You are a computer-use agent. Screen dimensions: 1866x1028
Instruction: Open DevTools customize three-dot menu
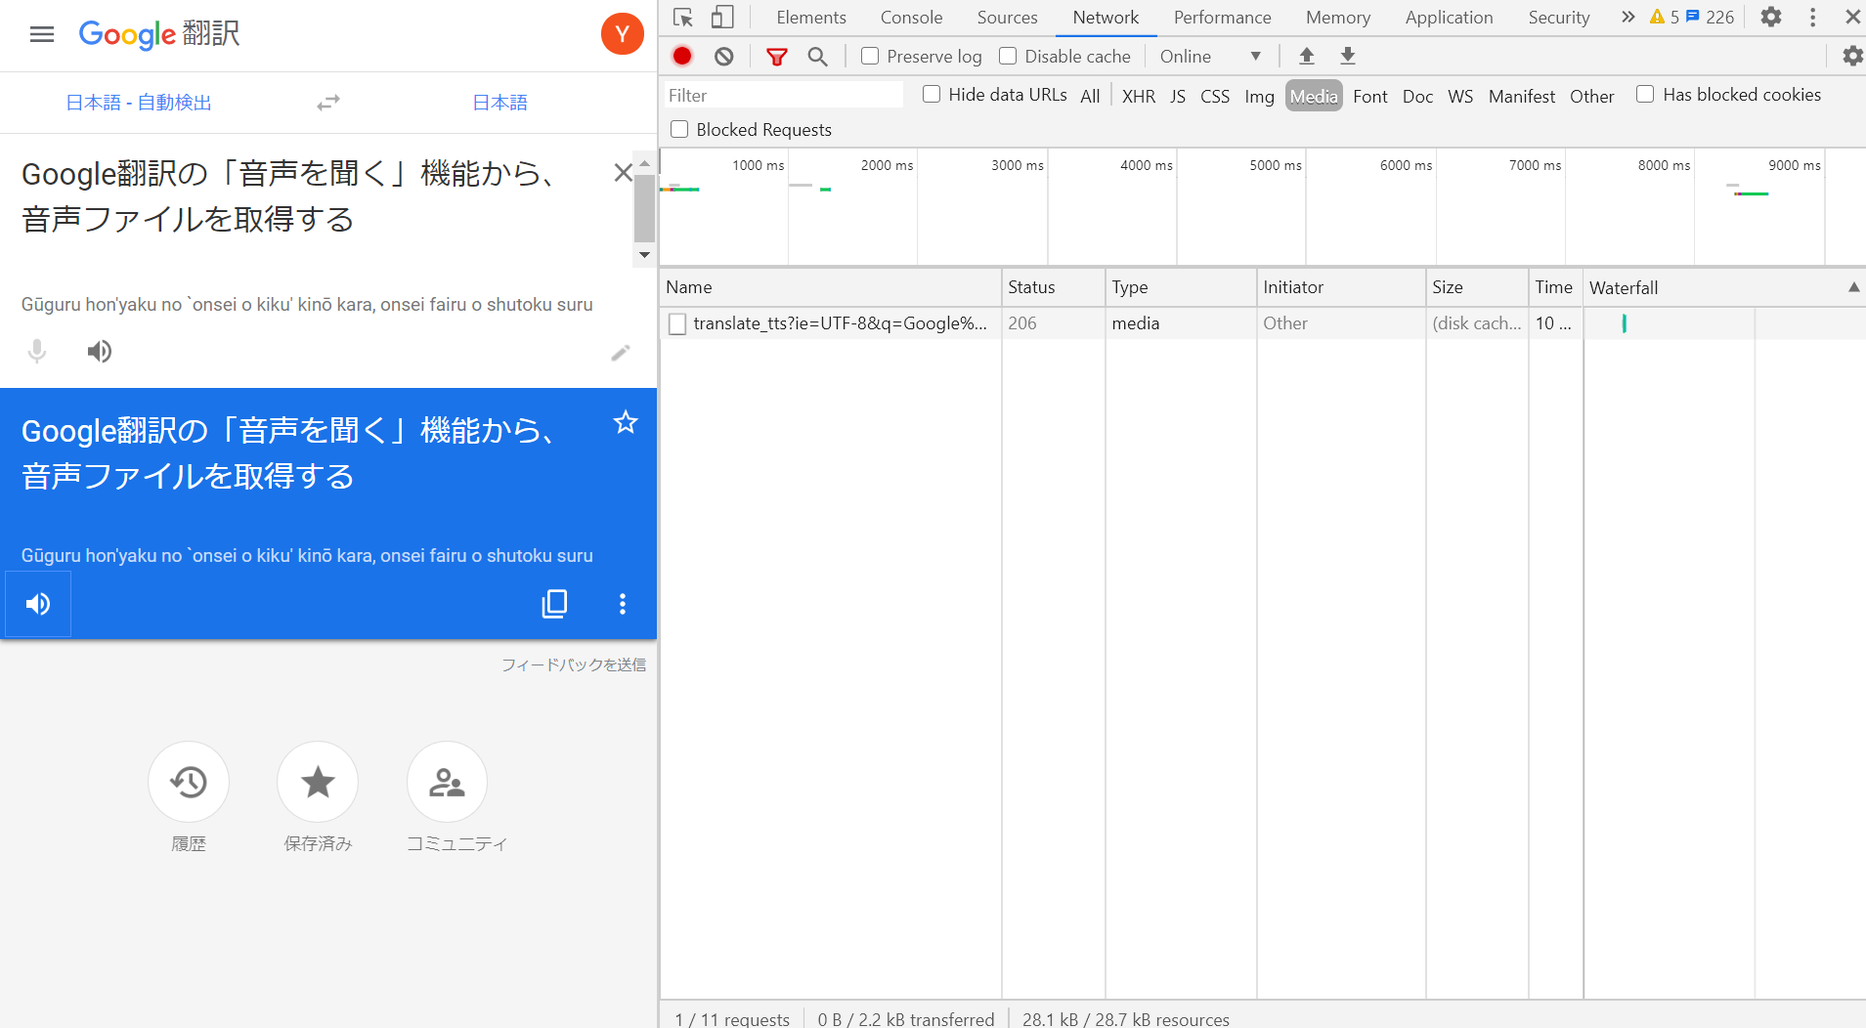1813,18
